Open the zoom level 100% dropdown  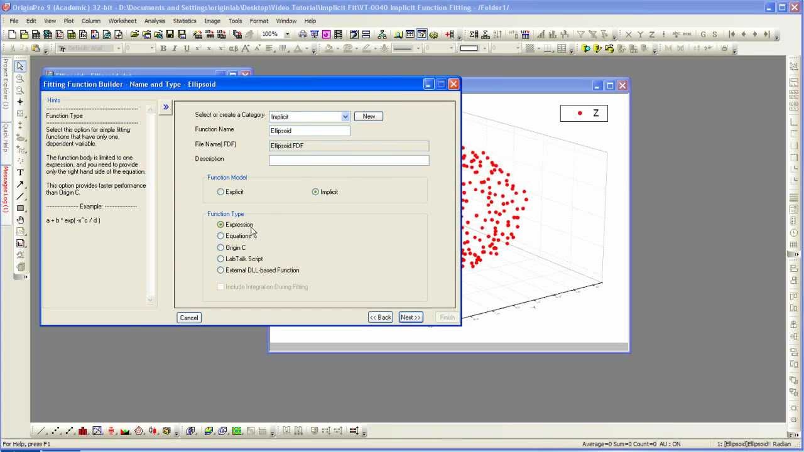tap(288, 35)
